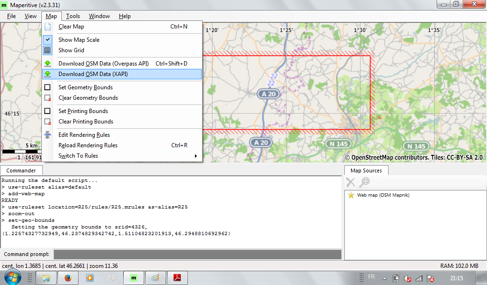487x285 pixels.
Task: Click the set-geo-bounds command line
Action: click(28, 220)
